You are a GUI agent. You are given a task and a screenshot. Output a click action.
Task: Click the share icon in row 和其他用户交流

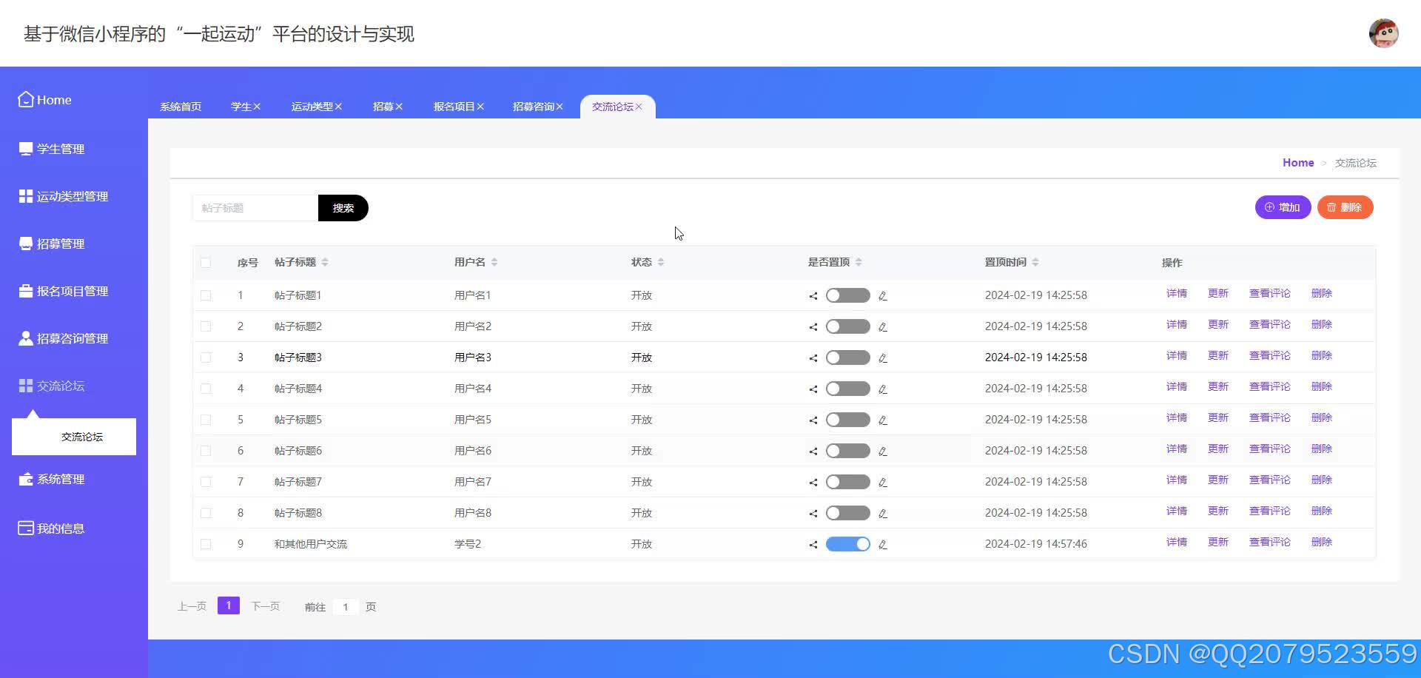(813, 544)
